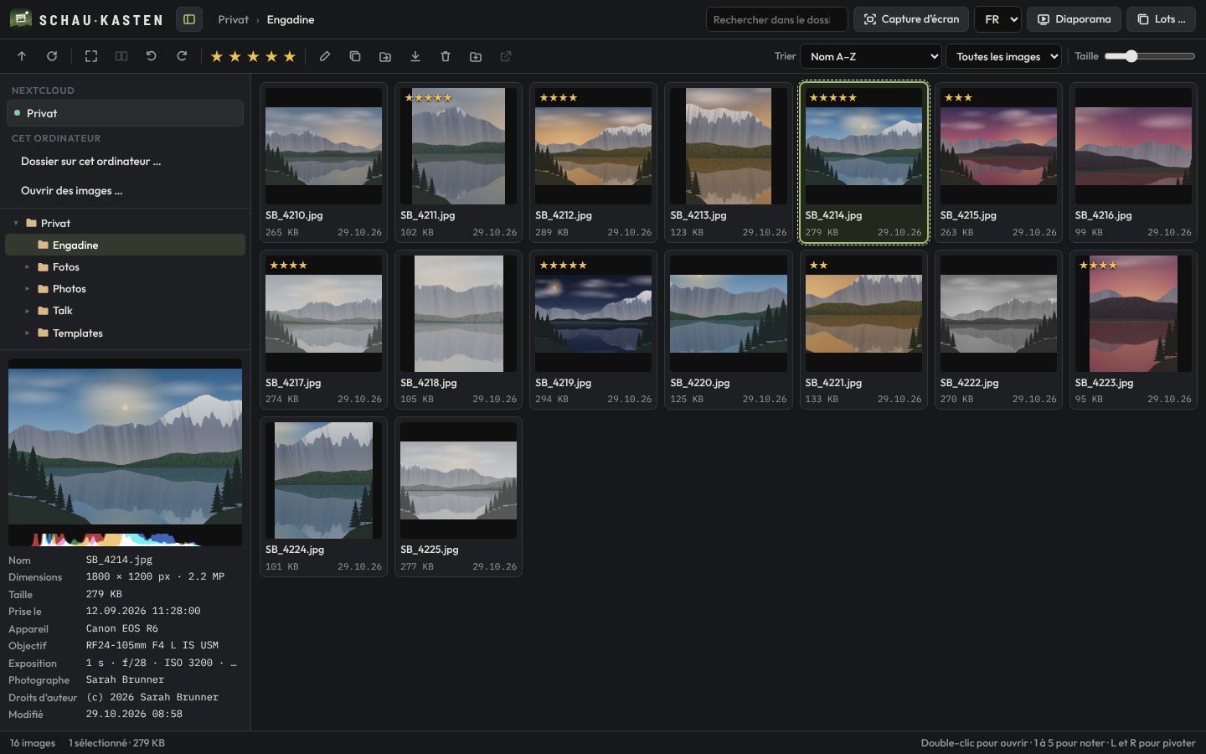
Task: Set rating to the fifth star in toolbar
Action: [x=290, y=56]
